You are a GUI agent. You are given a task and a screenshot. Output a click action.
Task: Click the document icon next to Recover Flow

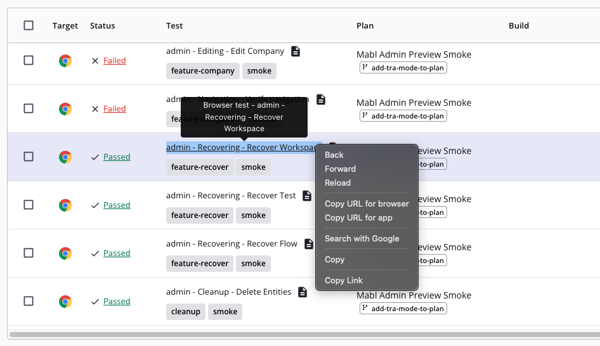tap(309, 244)
